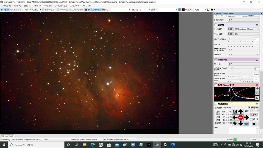Click the バンディング除去 value field
This screenshot has width=263, height=148.
(x=256, y=39)
